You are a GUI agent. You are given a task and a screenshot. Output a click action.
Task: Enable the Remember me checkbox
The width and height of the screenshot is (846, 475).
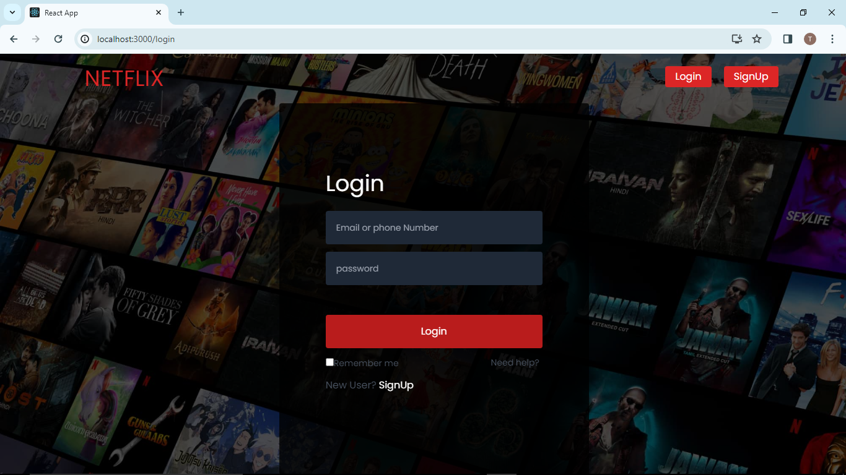(x=329, y=362)
